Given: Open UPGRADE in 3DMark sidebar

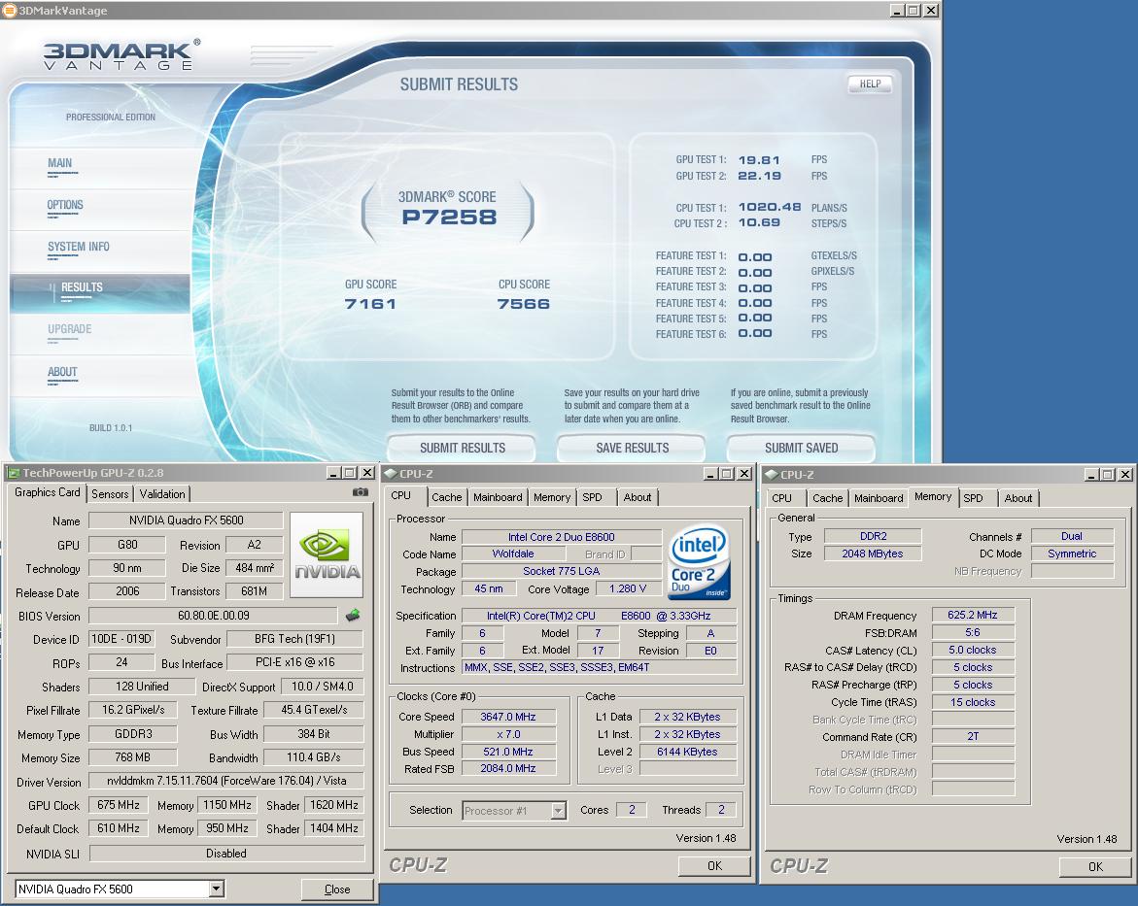Looking at the screenshot, I should [x=69, y=329].
